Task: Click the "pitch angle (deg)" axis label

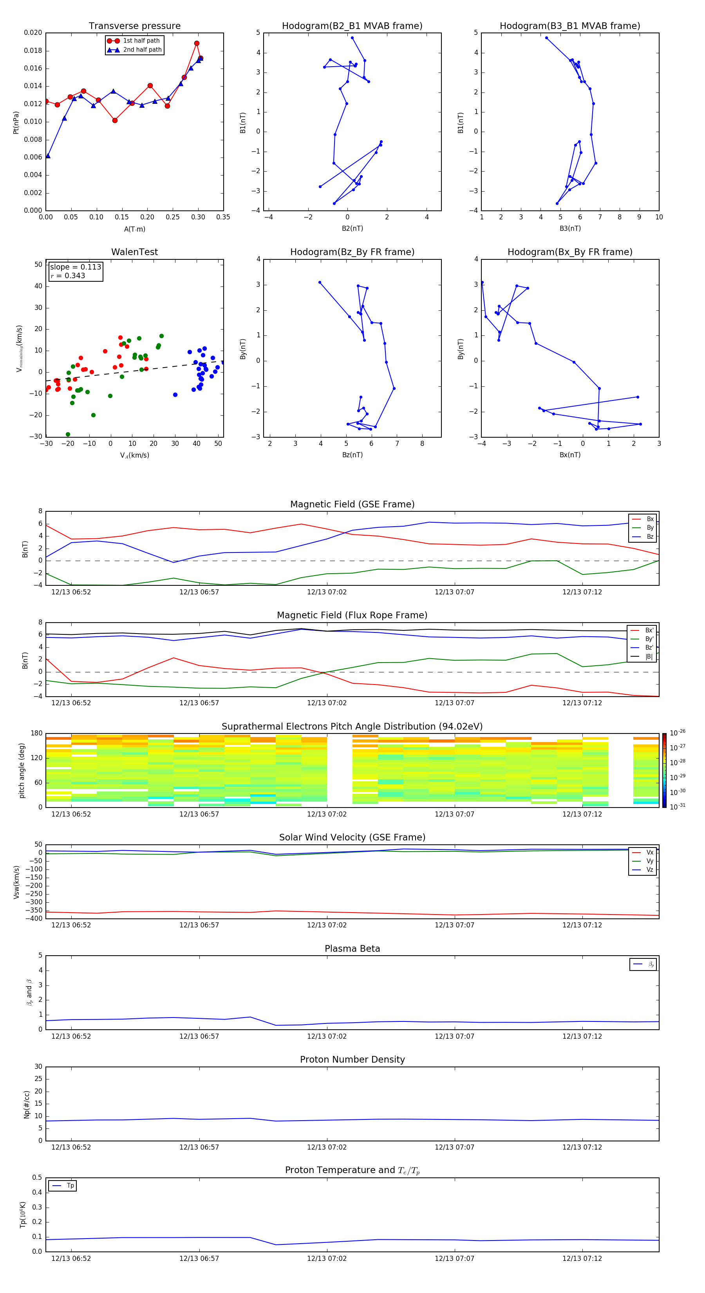Action: [22, 770]
